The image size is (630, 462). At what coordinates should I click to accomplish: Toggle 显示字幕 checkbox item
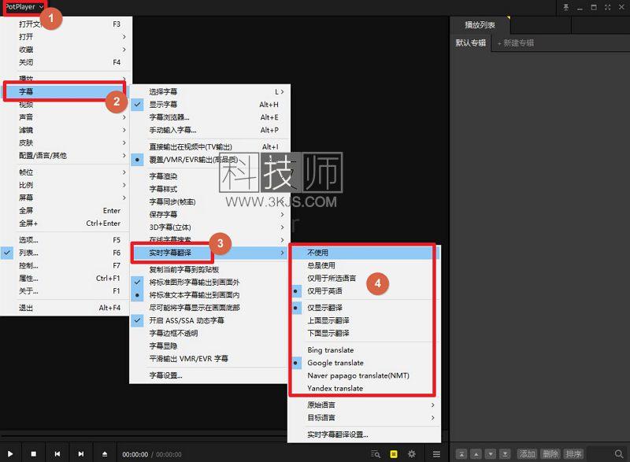coord(209,105)
